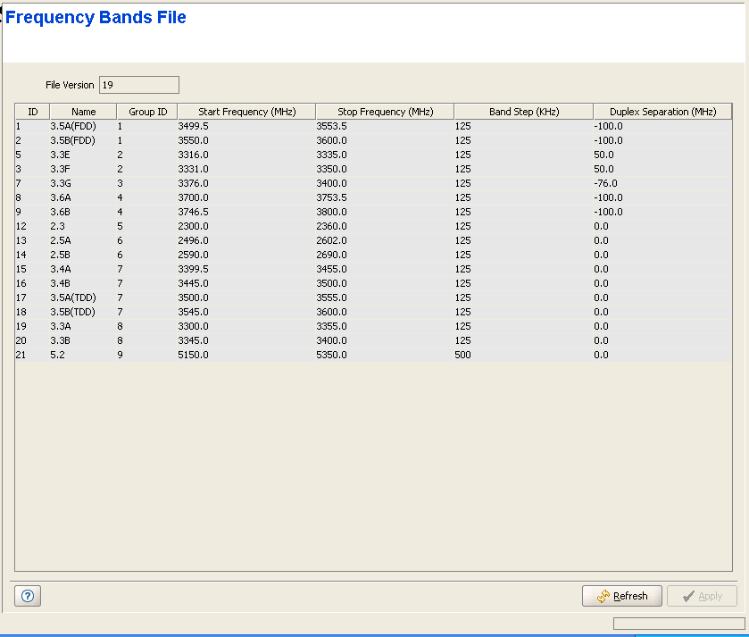The width and height of the screenshot is (749, 637).
Task: Click the 2300.0 start frequency cell
Action: [x=193, y=226]
